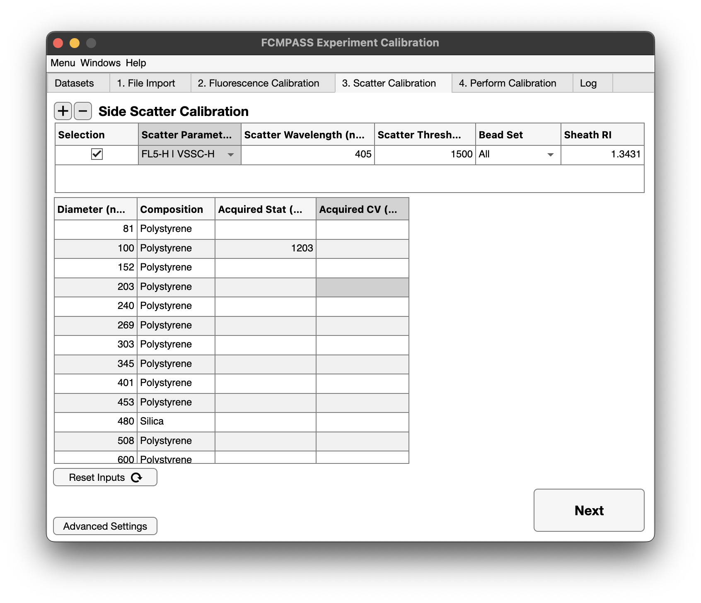Select the diameter cell 303

[95, 345]
